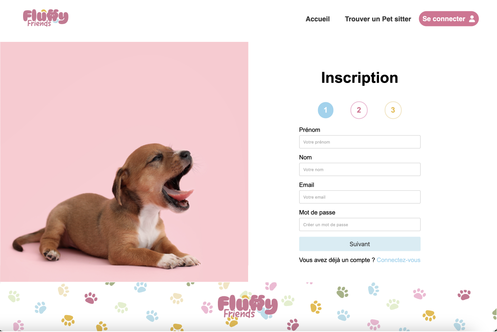Select step 1 blue circle indicator

(x=326, y=110)
